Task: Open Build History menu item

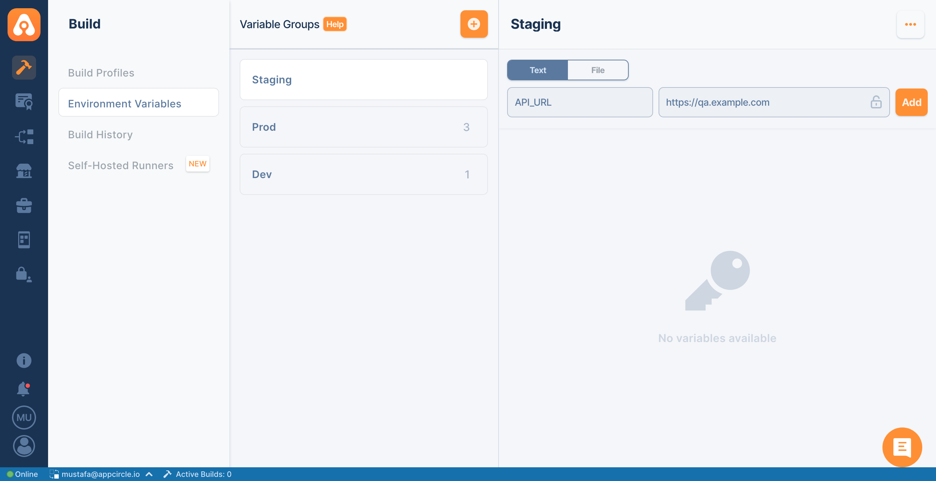Action: 100,134
